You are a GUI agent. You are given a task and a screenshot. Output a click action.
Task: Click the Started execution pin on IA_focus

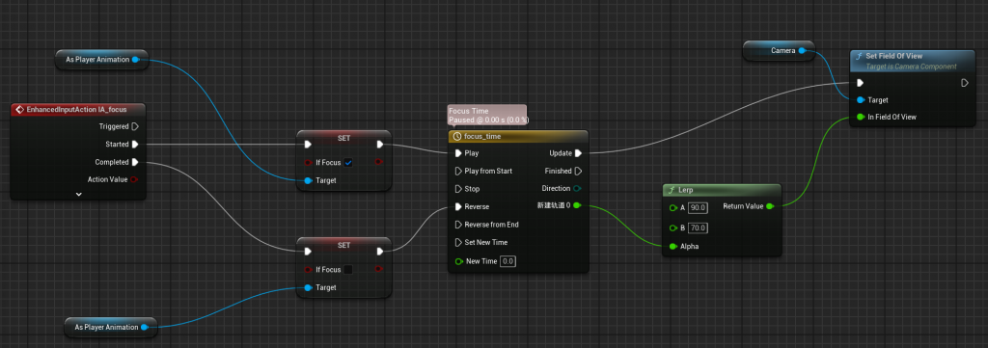tap(135, 144)
